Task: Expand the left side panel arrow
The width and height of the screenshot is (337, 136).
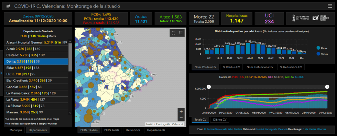Action: coord(1,73)
